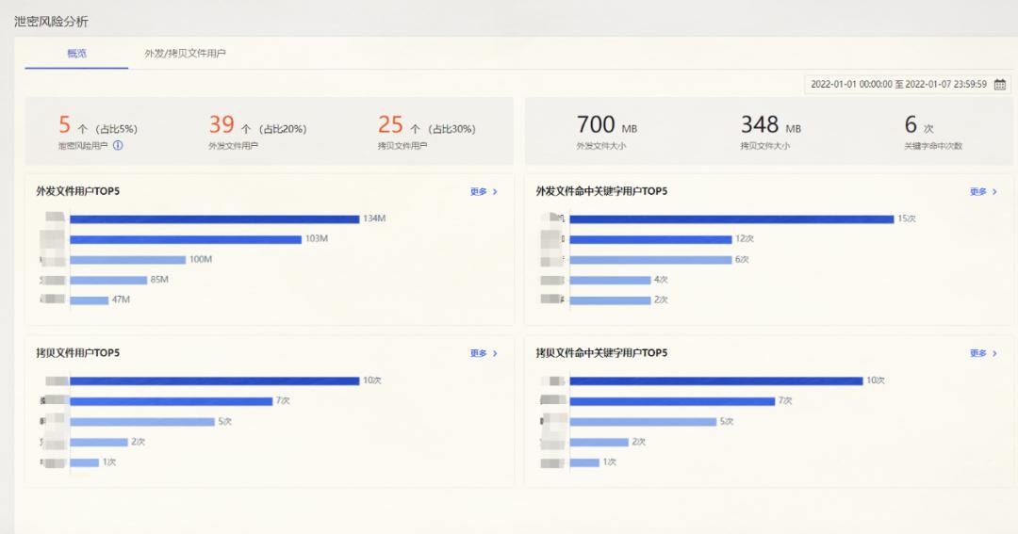Click 更多 in 外发文件用户TOP5 panel

[x=484, y=192]
